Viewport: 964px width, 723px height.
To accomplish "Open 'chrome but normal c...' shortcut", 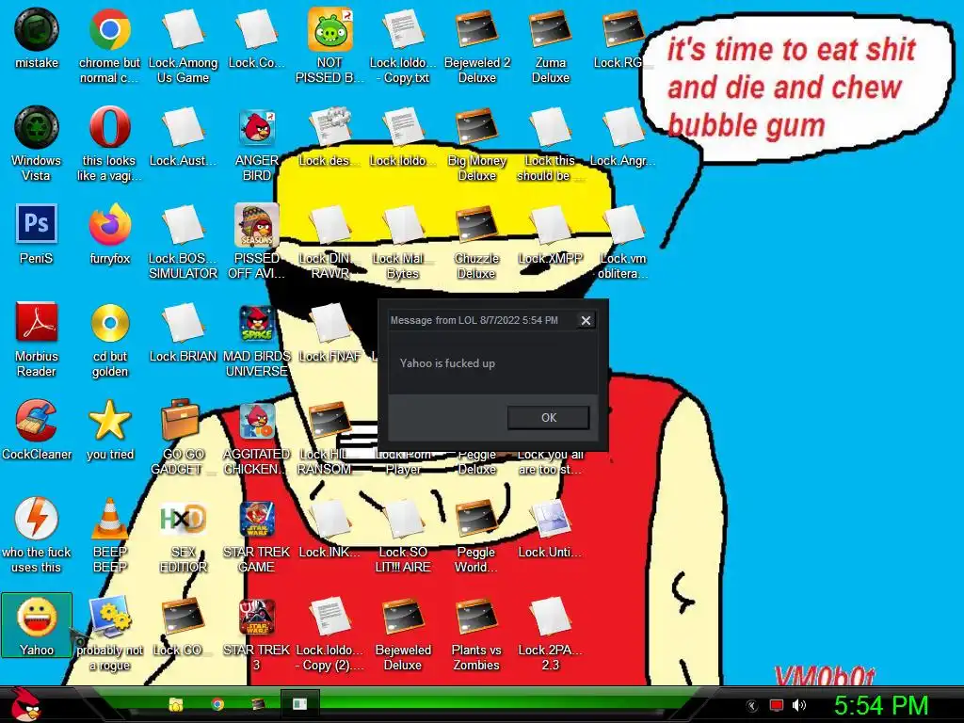I will coord(109,46).
